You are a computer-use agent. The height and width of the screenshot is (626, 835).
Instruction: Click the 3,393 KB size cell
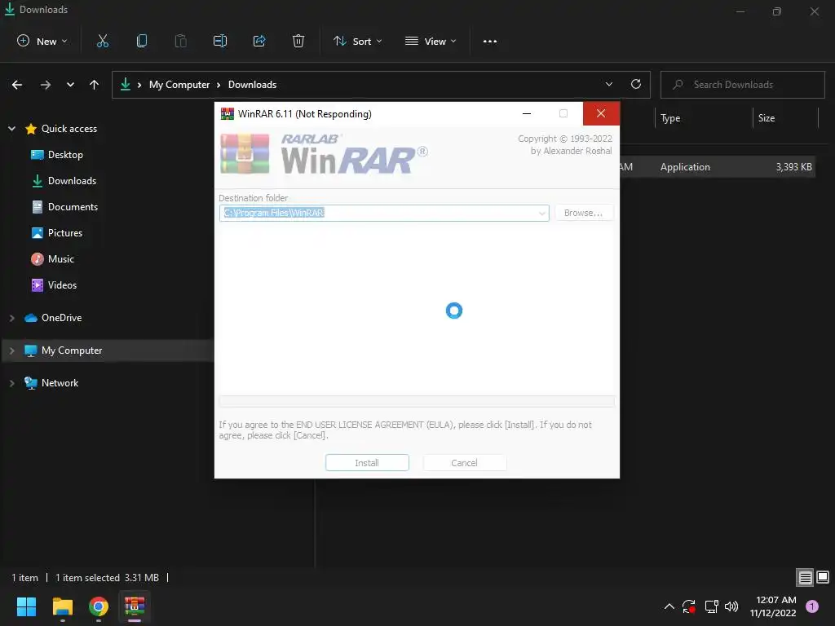click(x=793, y=166)
